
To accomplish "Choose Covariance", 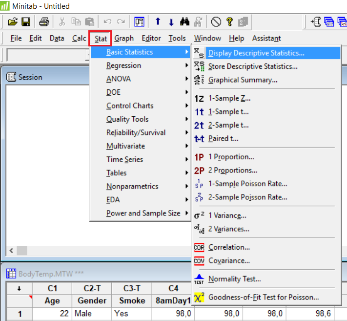I will coord(266,261).
